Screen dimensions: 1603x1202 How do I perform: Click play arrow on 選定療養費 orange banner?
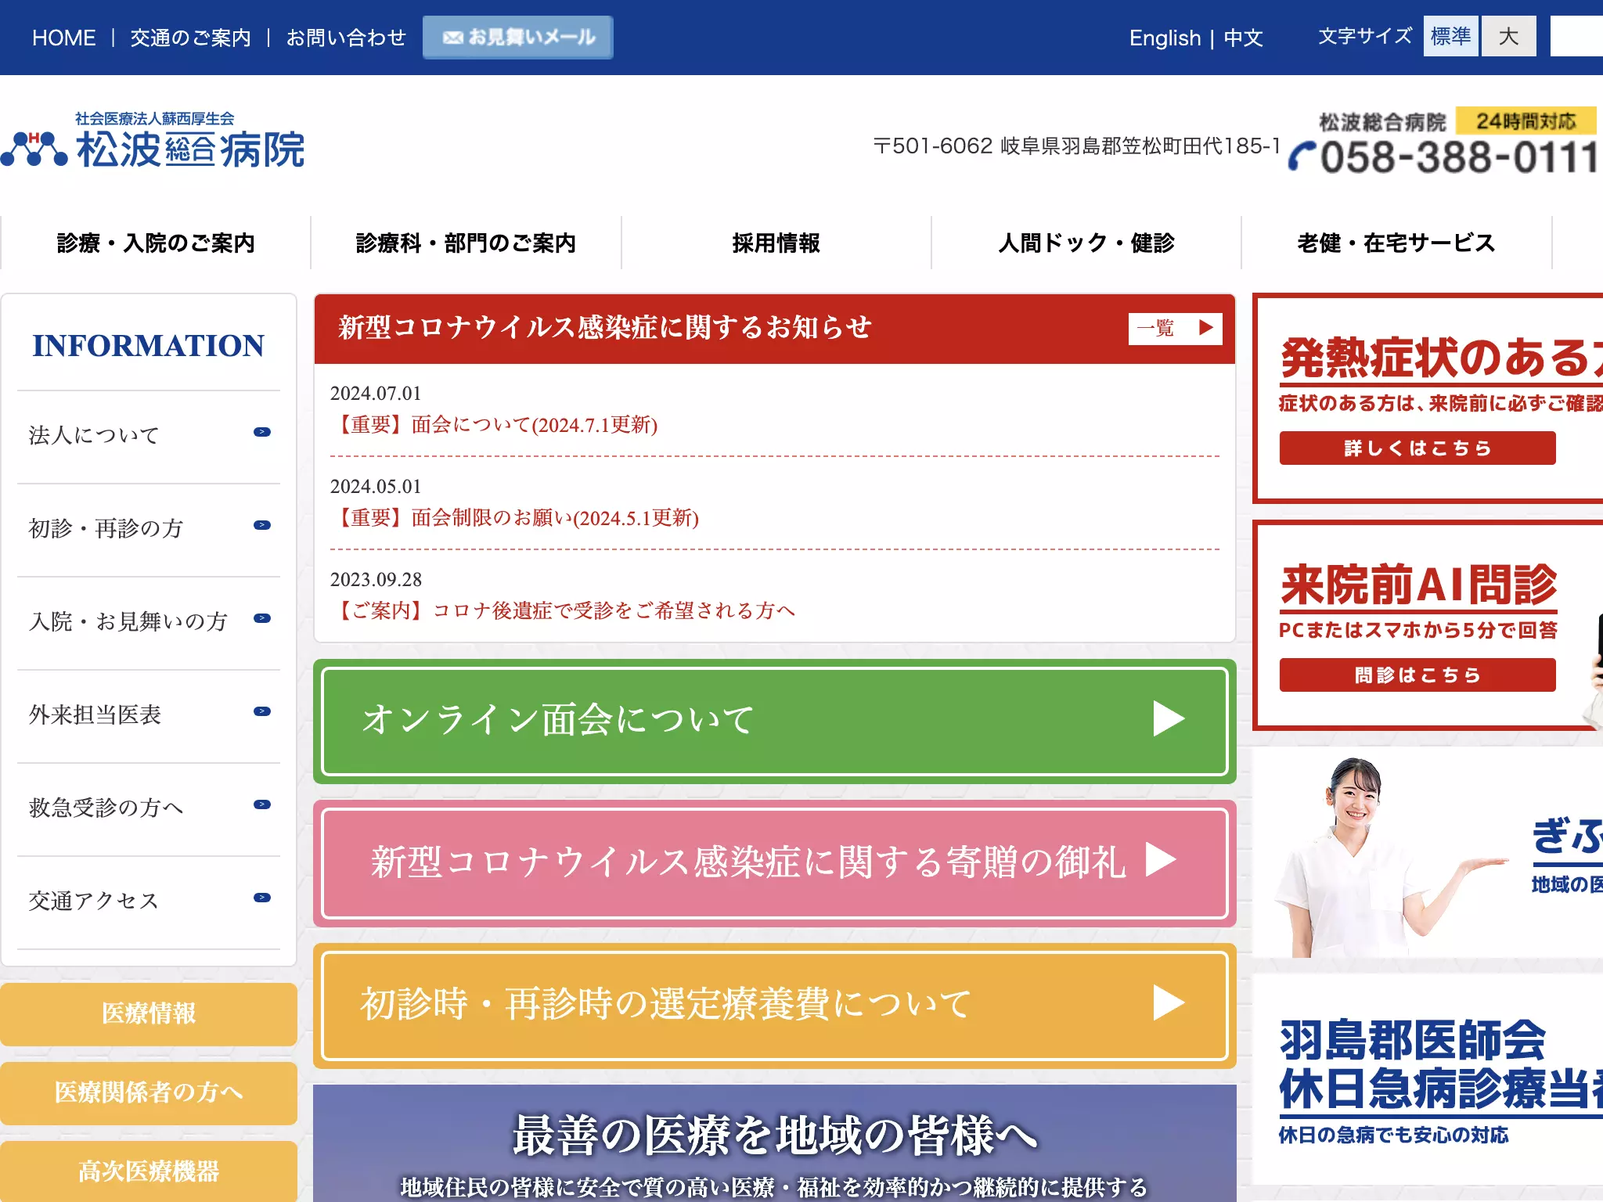click(x=1169, y=1003)
